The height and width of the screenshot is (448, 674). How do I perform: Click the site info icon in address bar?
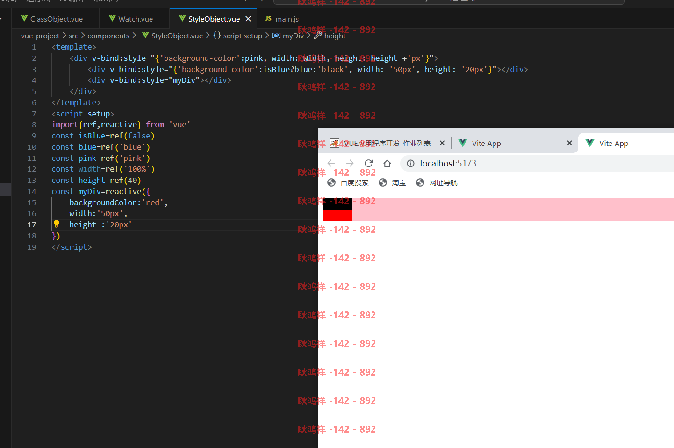(410, 163)
